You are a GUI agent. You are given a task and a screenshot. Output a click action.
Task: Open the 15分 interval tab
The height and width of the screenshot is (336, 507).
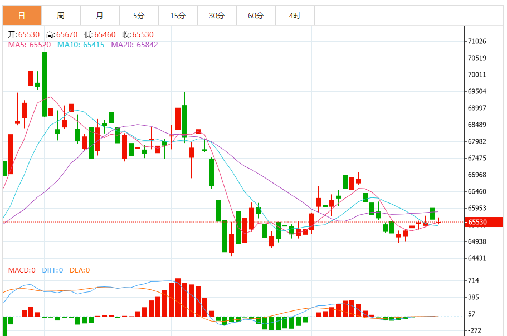pos(178,15)
